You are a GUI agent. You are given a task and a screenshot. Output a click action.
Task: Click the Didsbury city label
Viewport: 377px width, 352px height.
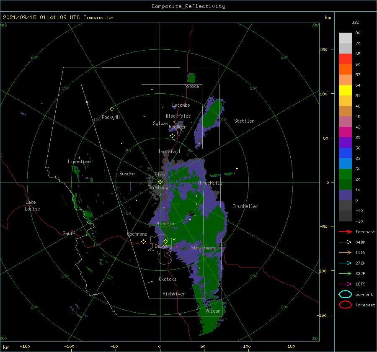[158, 188]
